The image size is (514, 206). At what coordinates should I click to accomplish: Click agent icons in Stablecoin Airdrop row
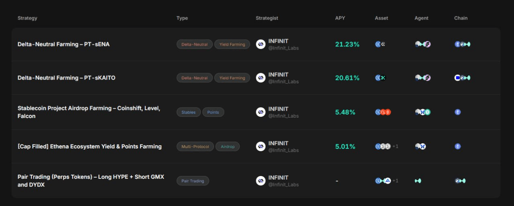[423, 112]
